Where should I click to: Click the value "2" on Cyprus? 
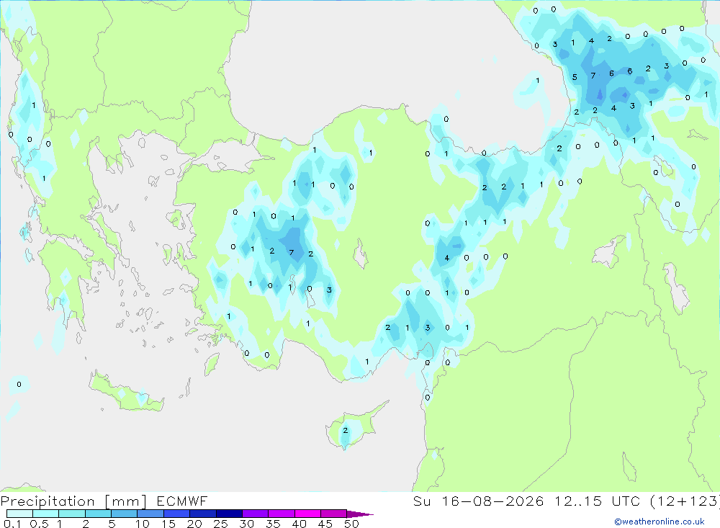346,431
